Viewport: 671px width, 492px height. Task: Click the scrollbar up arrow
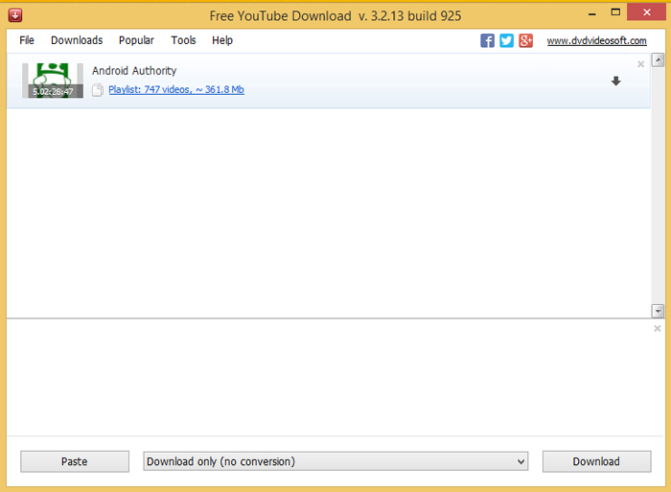coord(658,60)
